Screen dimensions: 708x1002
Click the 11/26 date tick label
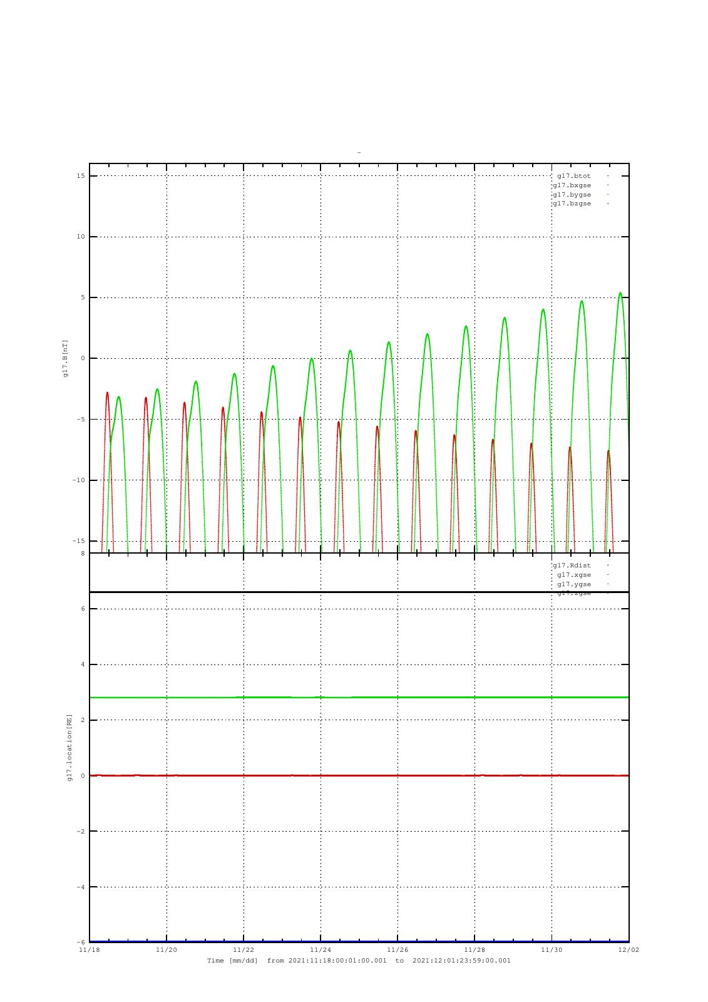click(398, 949)
